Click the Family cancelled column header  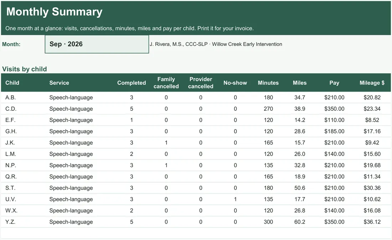(166, 83)
